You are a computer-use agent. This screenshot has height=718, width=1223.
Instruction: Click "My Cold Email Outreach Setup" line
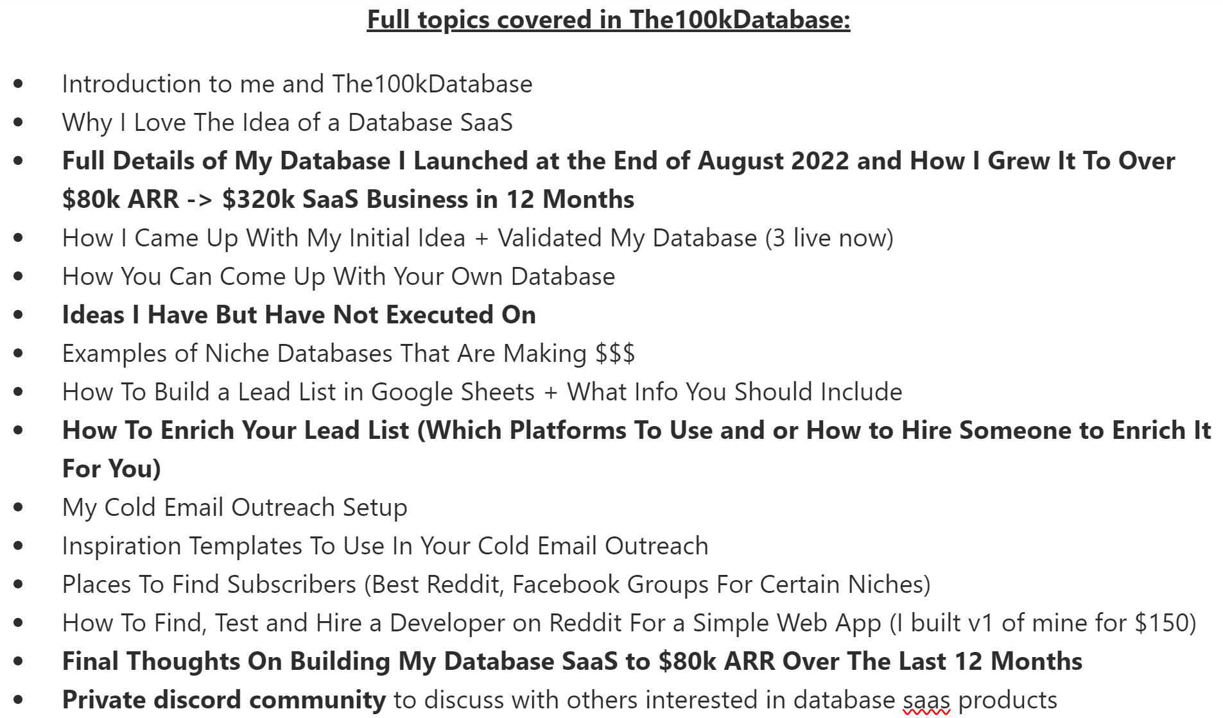coord(234,508)
